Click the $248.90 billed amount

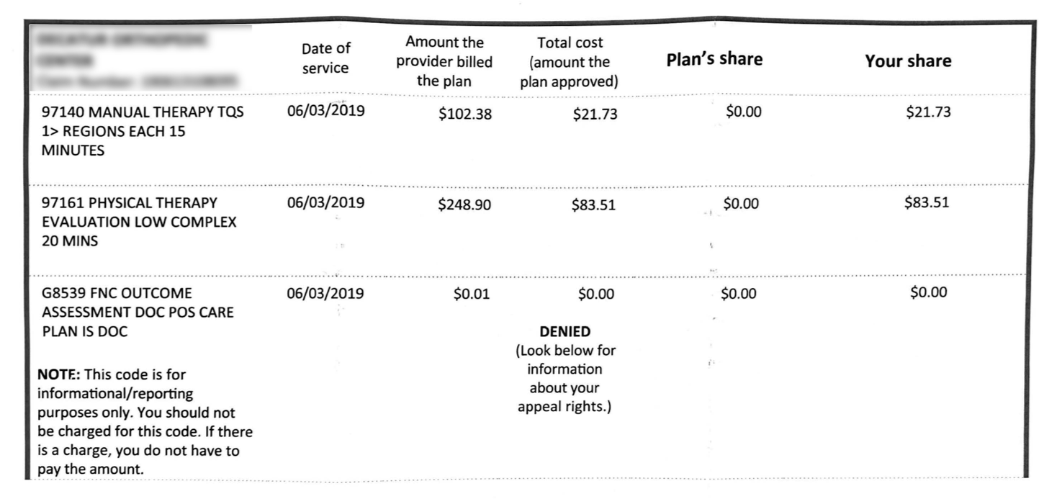[464, 205]
